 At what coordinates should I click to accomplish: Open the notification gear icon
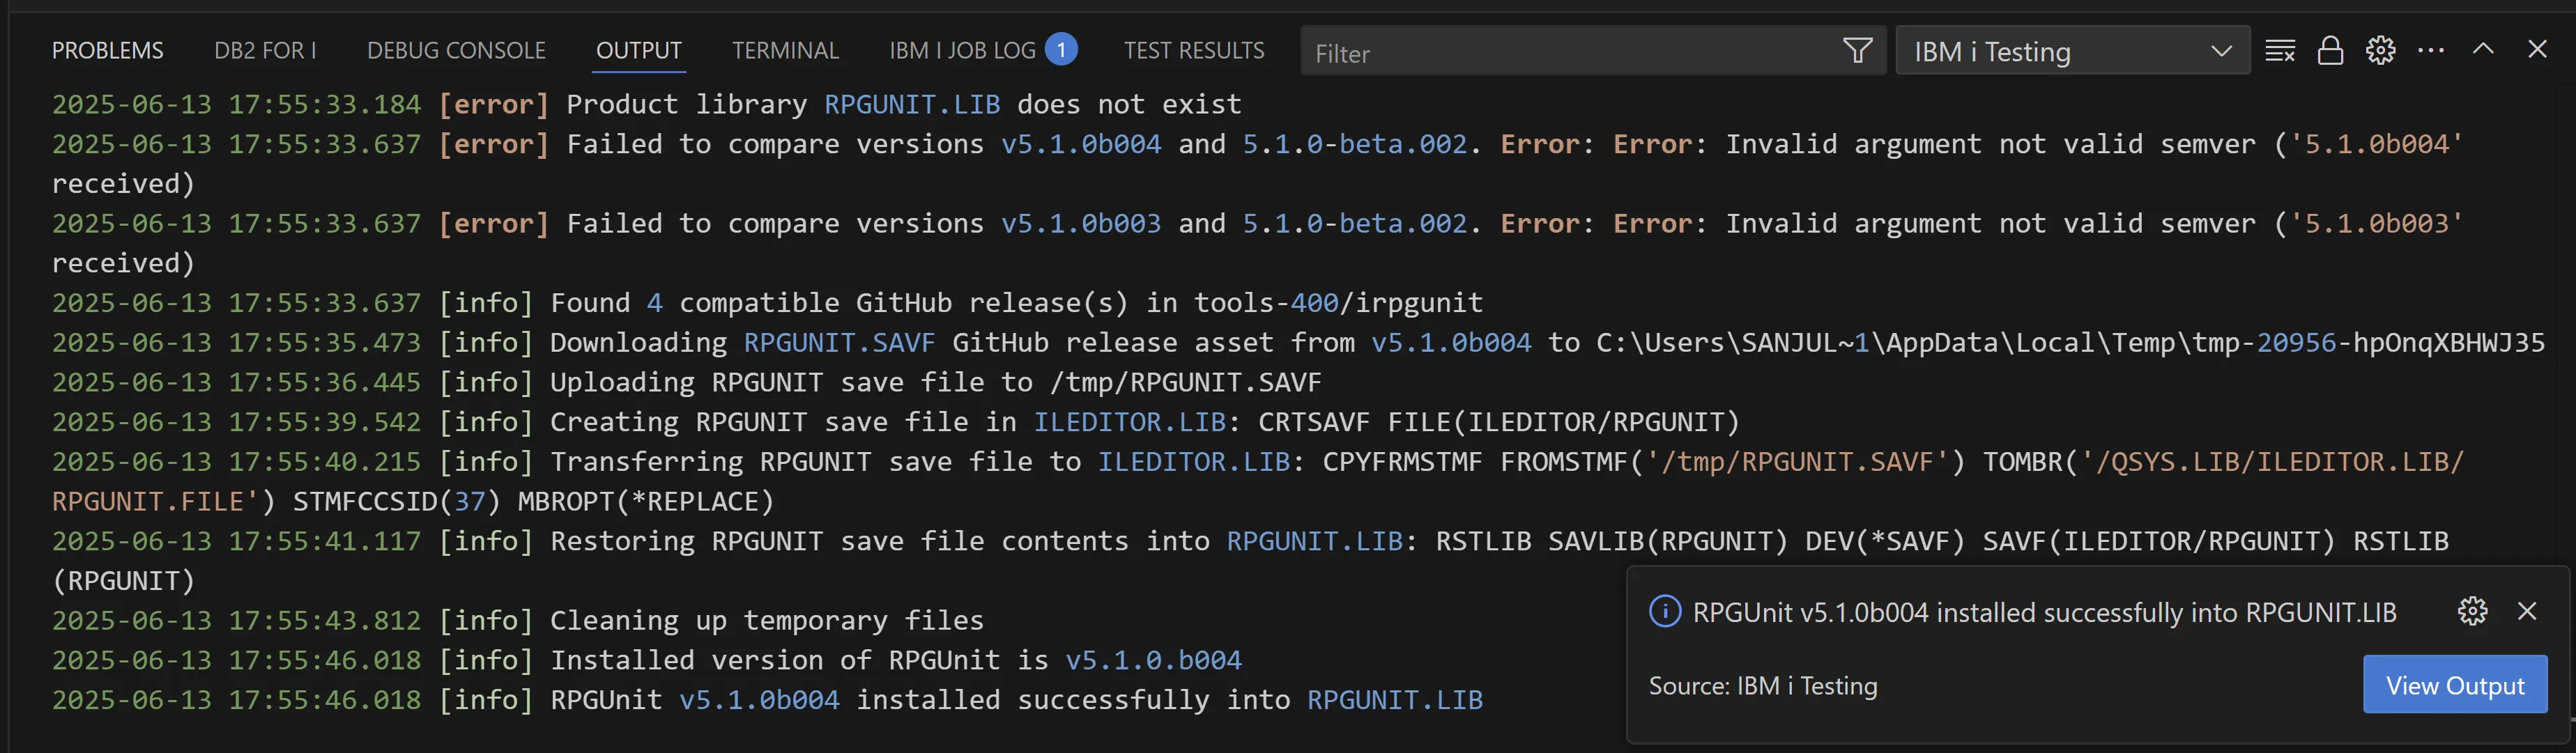click(x=2472, y=611)
